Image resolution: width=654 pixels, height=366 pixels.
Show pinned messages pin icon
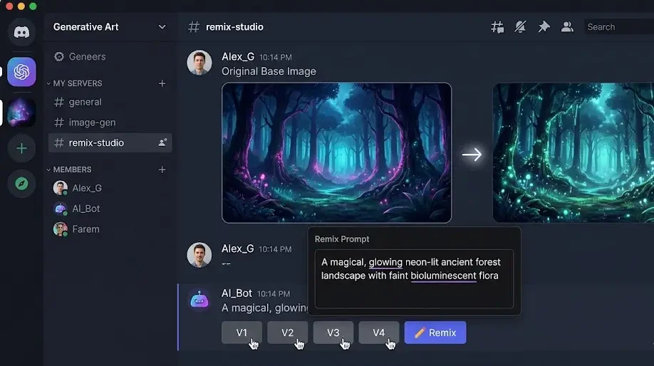point(544,27)
